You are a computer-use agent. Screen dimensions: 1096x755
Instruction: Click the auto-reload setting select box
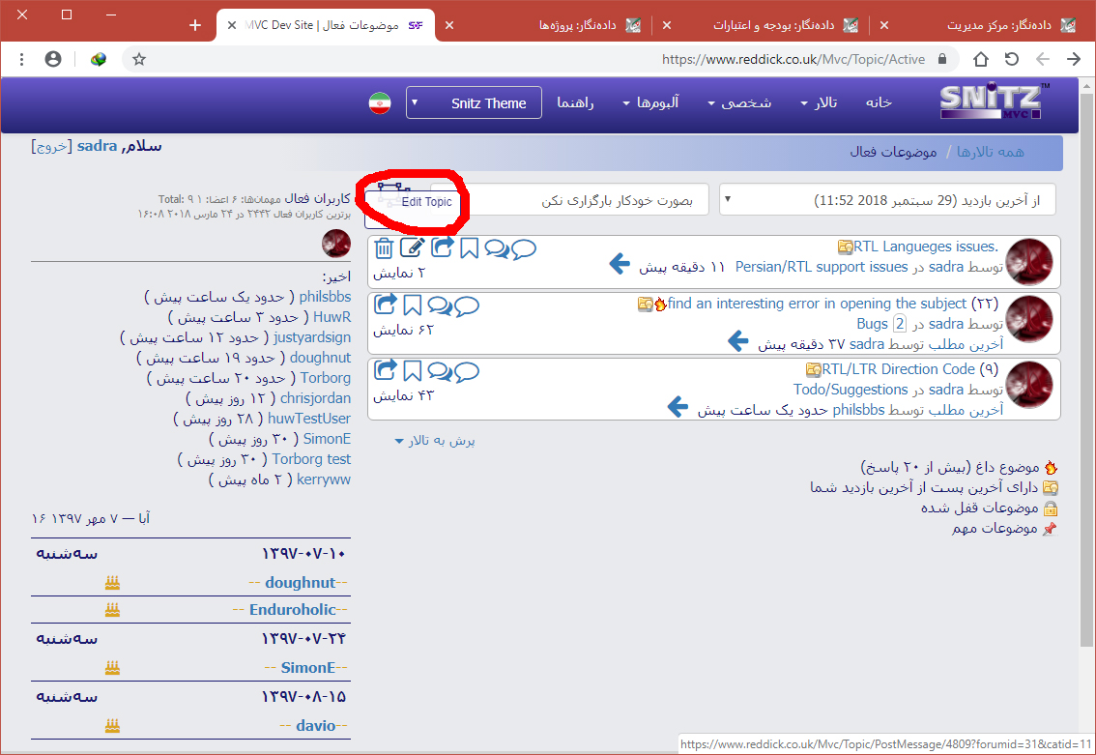(x=570, y=200)
